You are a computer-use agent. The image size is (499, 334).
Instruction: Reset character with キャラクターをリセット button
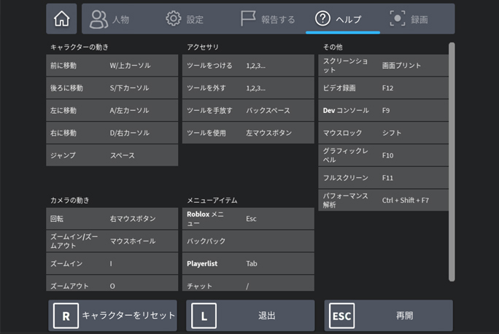(113, 316)
